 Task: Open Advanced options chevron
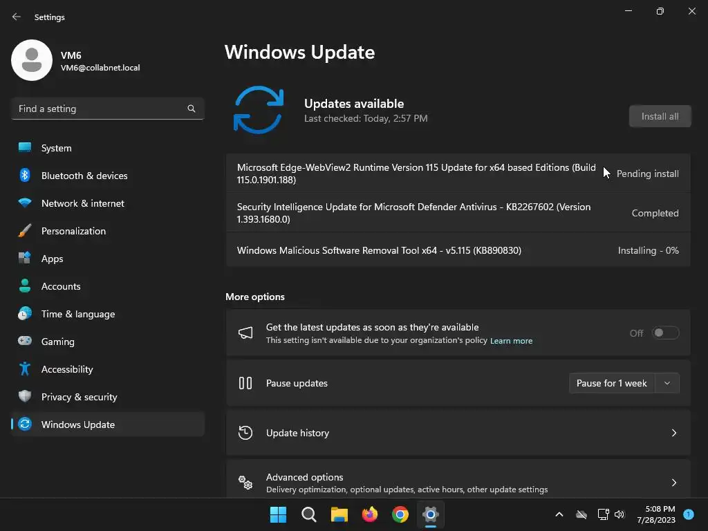click(673, 483)
